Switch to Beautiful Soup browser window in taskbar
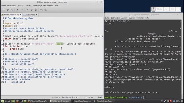The image size is (184, 103). click(38, 101)
